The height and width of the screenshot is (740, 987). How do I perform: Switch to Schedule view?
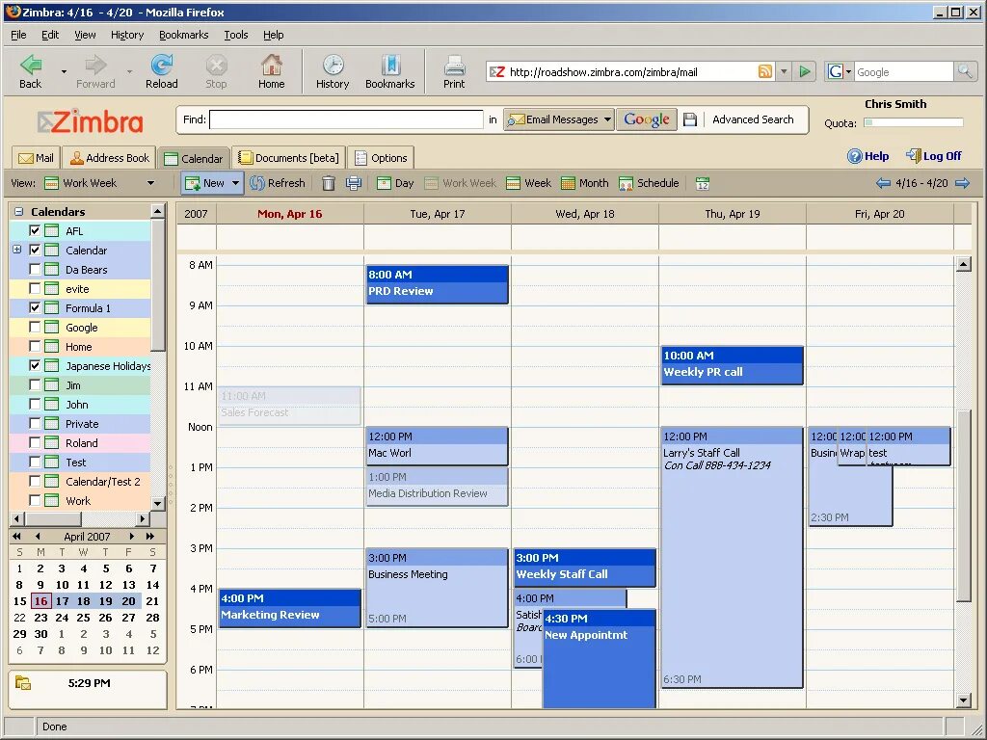tap(649, 183)
